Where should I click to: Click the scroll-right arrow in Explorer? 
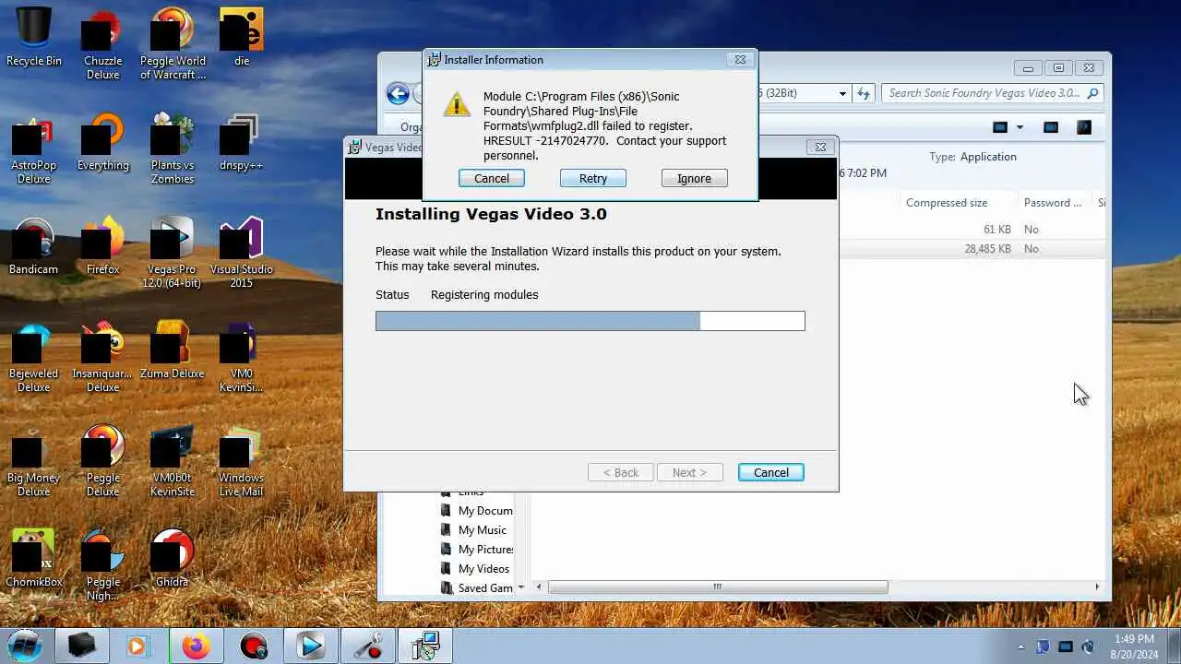click(x=1097, y=587)
